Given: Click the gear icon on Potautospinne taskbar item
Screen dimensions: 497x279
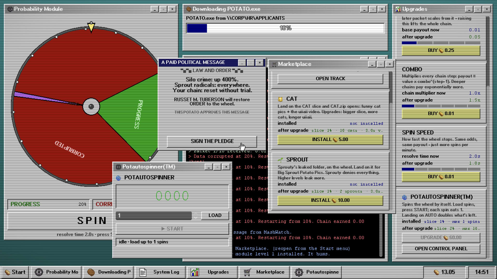Looking at the screenshot, I should [x=299, y=272].
